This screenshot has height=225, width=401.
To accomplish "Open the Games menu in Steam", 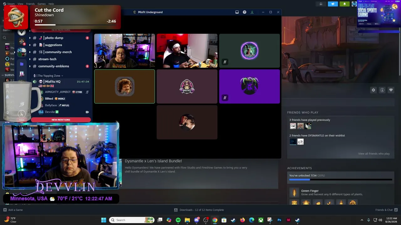I will click(x=41, y=4).
